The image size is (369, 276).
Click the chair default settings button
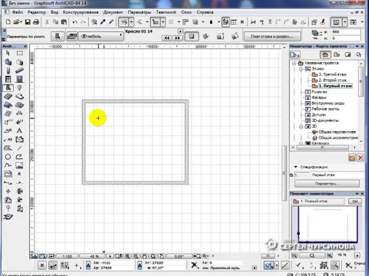pyautogui.click(x=58, y=36)
